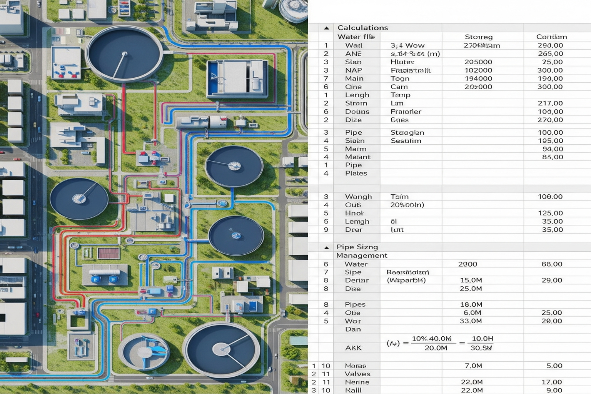Image resolution: width=591 pixels, height=394 pixels.
Task: Select the Water flie header cell
Action: (x=356, y=37)
